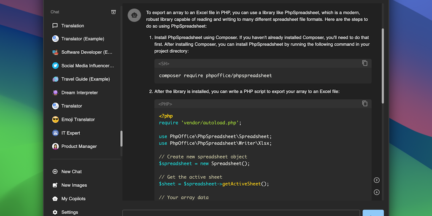This screenshot has height=216, width=432.
Task: Click the My Copilots robot icon
Action: (55, 199)
